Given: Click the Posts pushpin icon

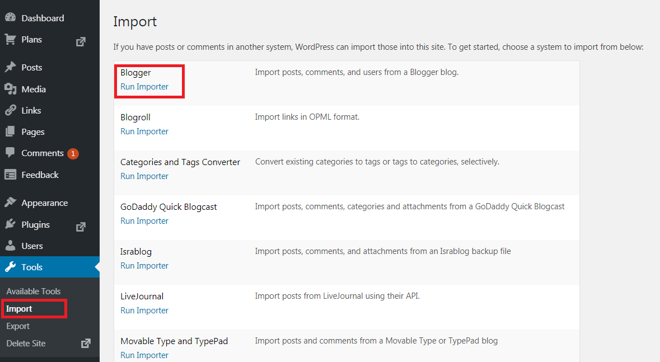Looking at the screenshot, I should click(x=11, y=67).
